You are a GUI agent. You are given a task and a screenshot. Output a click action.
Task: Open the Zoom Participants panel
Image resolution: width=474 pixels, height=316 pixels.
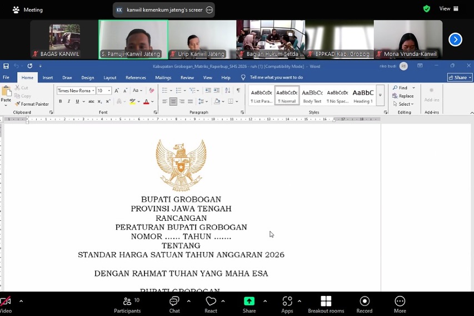(x=127, y=301)
